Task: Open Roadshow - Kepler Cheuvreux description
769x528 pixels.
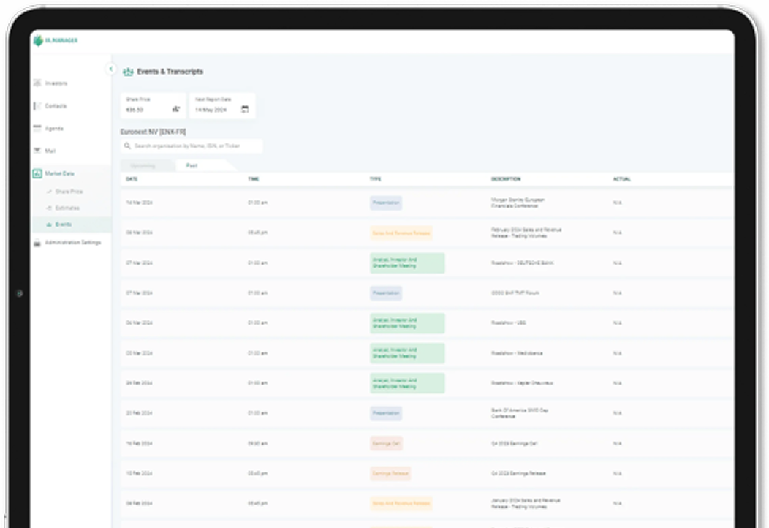Action: point(523,383)
